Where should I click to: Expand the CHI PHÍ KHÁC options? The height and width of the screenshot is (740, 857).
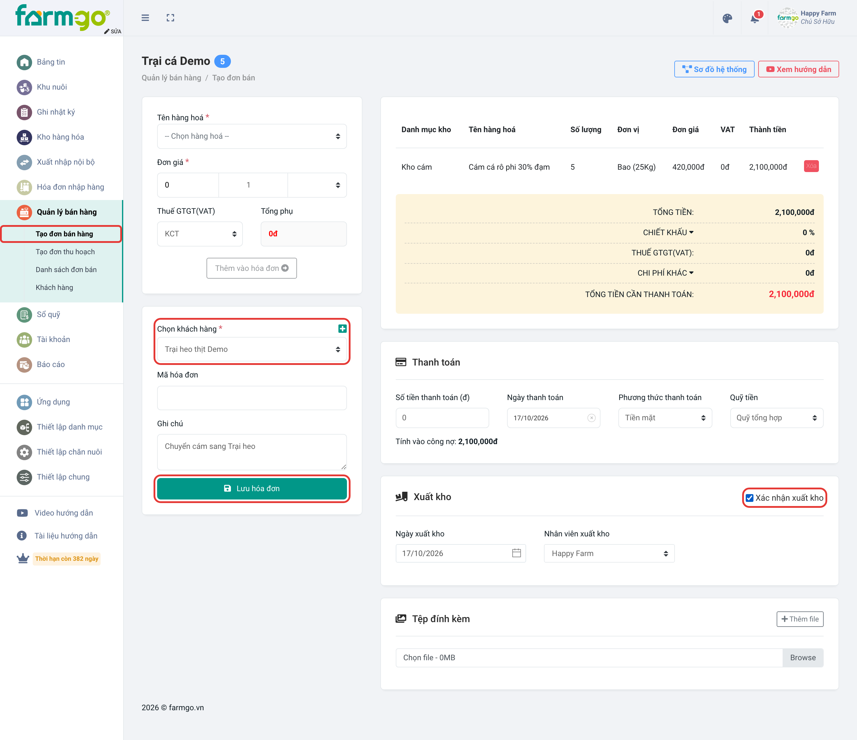pos(665,273)
